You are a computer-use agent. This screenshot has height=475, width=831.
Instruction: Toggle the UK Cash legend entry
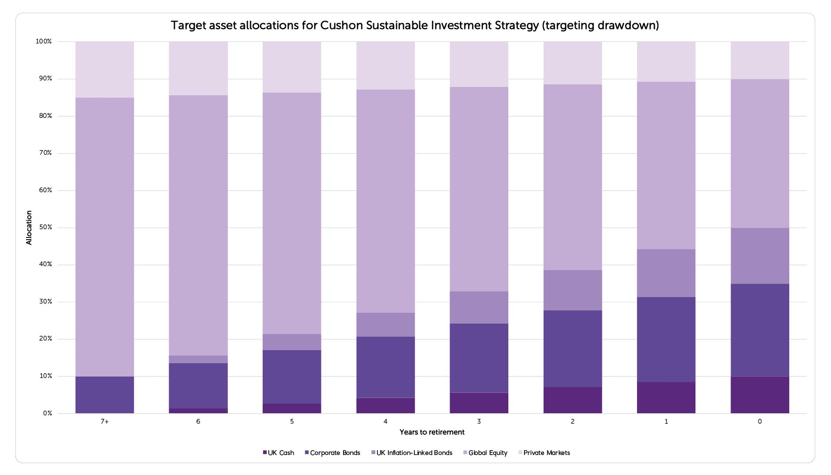280,452
